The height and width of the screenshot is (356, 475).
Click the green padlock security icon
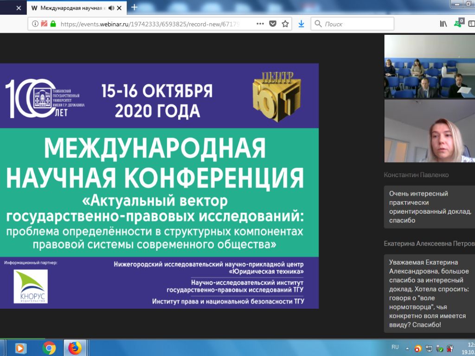coord(53,24)
